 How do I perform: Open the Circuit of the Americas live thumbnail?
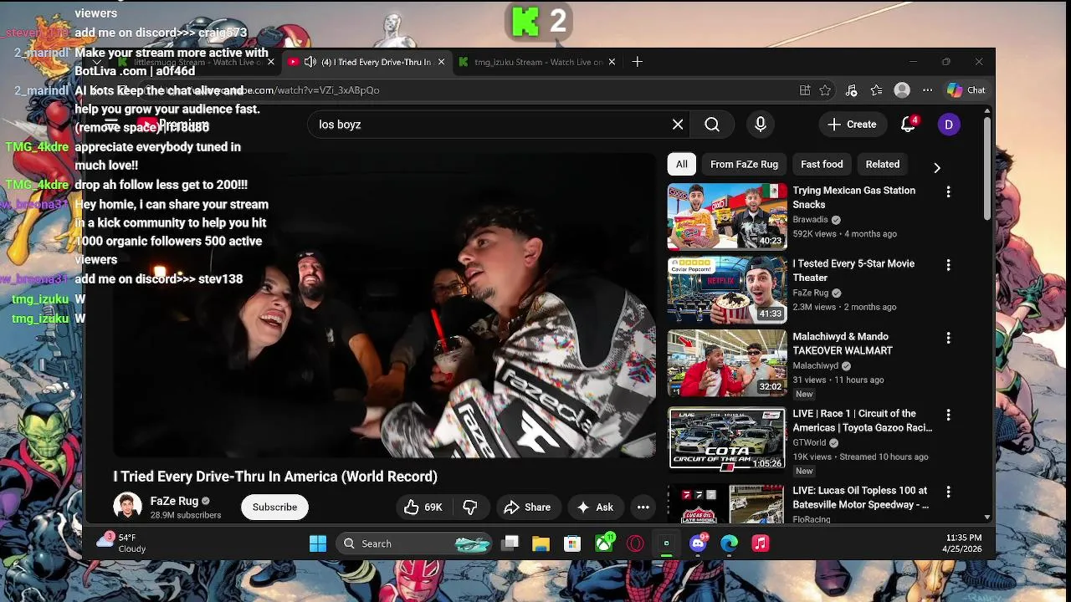click(x=727, y=439)
